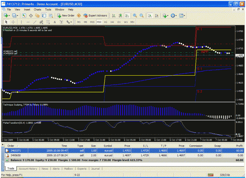
Task: Switch to the News tab
Action: [x=45, y=169]
